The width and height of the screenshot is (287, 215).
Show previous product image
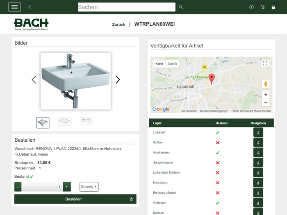tap(34, 80)
